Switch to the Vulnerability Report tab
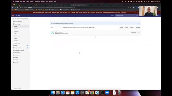Viewport: 172px width, 96px height. 114,5
